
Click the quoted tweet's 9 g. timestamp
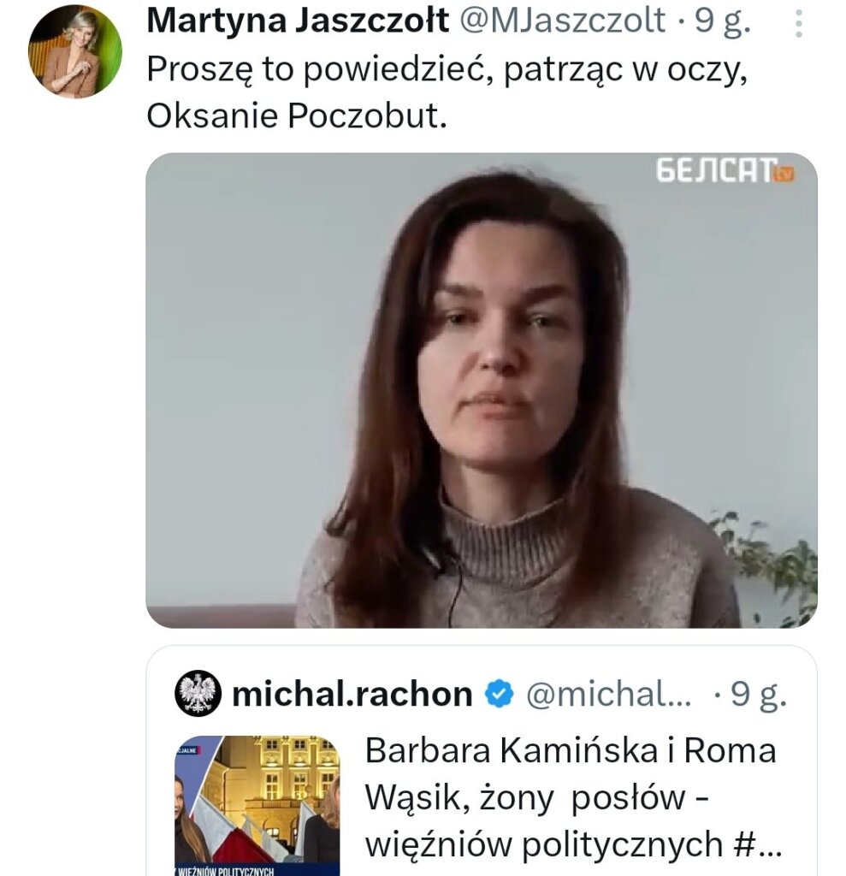tap(759, 695)
